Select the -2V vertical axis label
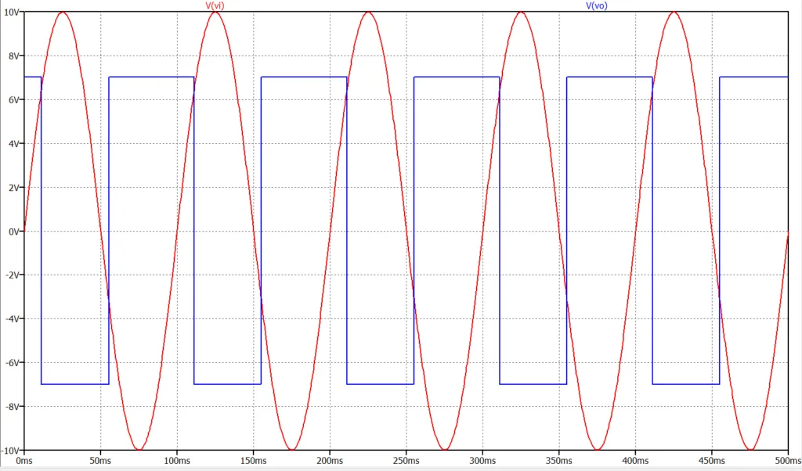This screenshot has height=471, width=802. [x=12, y=275]
